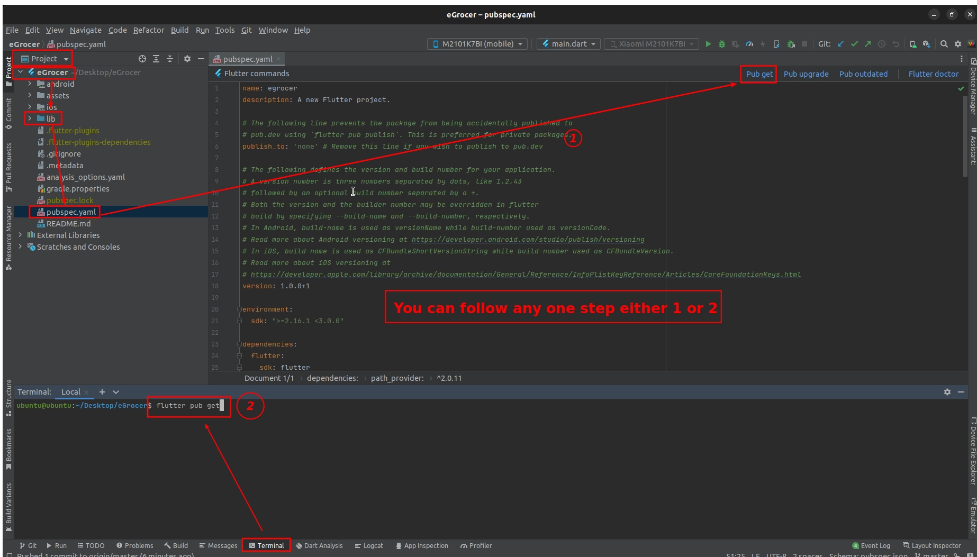Push commits with Git green arrow
The image size is (977, 557).
click(868, 44)
